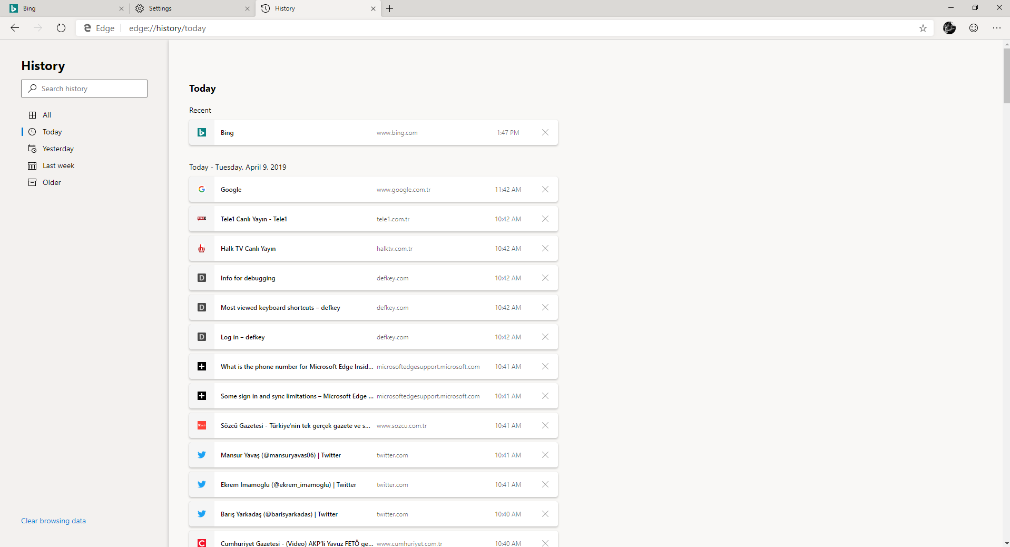
Task: Remove the Bing history entry
Action: [x=545, y=132]
